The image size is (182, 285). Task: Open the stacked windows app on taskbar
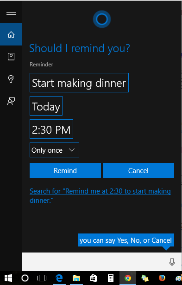click(145, 278)
